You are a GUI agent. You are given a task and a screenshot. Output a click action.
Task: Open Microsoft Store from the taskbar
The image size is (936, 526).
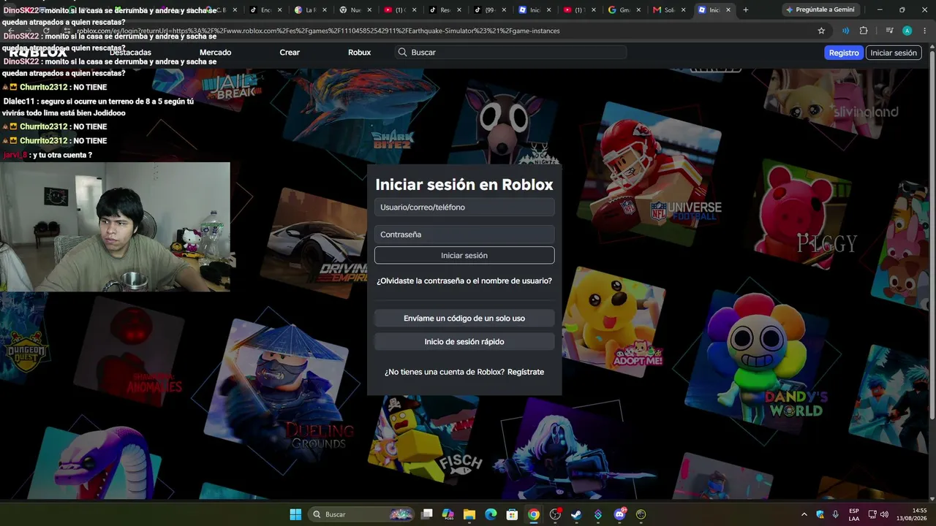512,514
